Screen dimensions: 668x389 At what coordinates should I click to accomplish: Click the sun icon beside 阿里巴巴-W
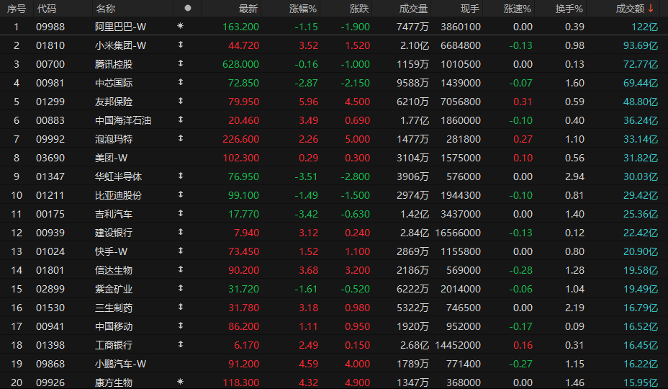click(180, 26)
